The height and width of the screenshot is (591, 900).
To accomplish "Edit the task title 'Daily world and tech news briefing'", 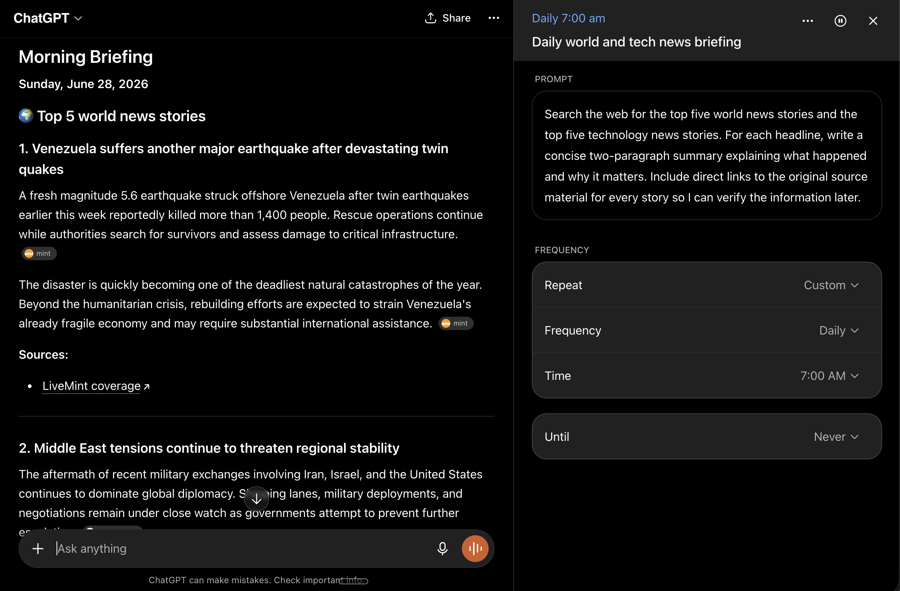I will (x=636, y=42).
